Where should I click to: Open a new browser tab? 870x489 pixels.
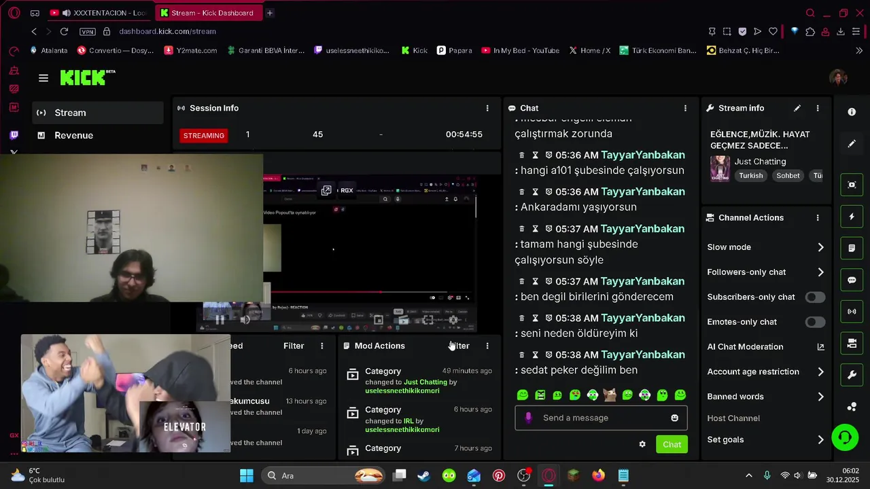tap(270, 13)
